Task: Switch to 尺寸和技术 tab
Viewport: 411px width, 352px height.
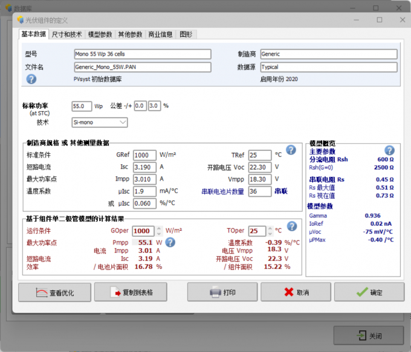Action: tap(67, 34)
